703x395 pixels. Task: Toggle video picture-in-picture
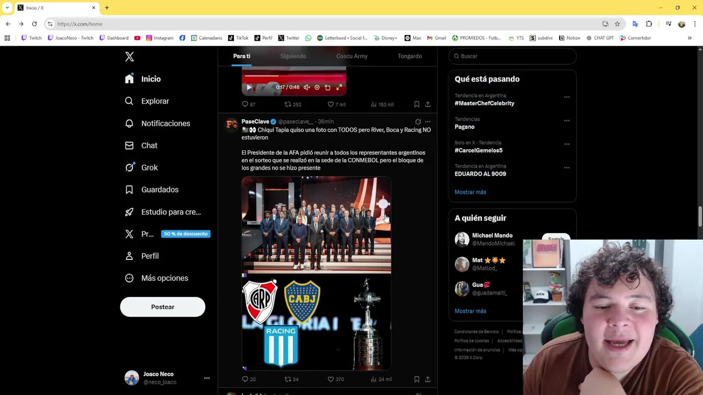coord(327,87)
